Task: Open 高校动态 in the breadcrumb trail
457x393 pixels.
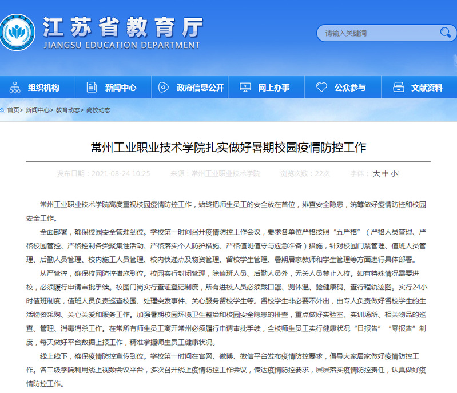Action: 98,110
